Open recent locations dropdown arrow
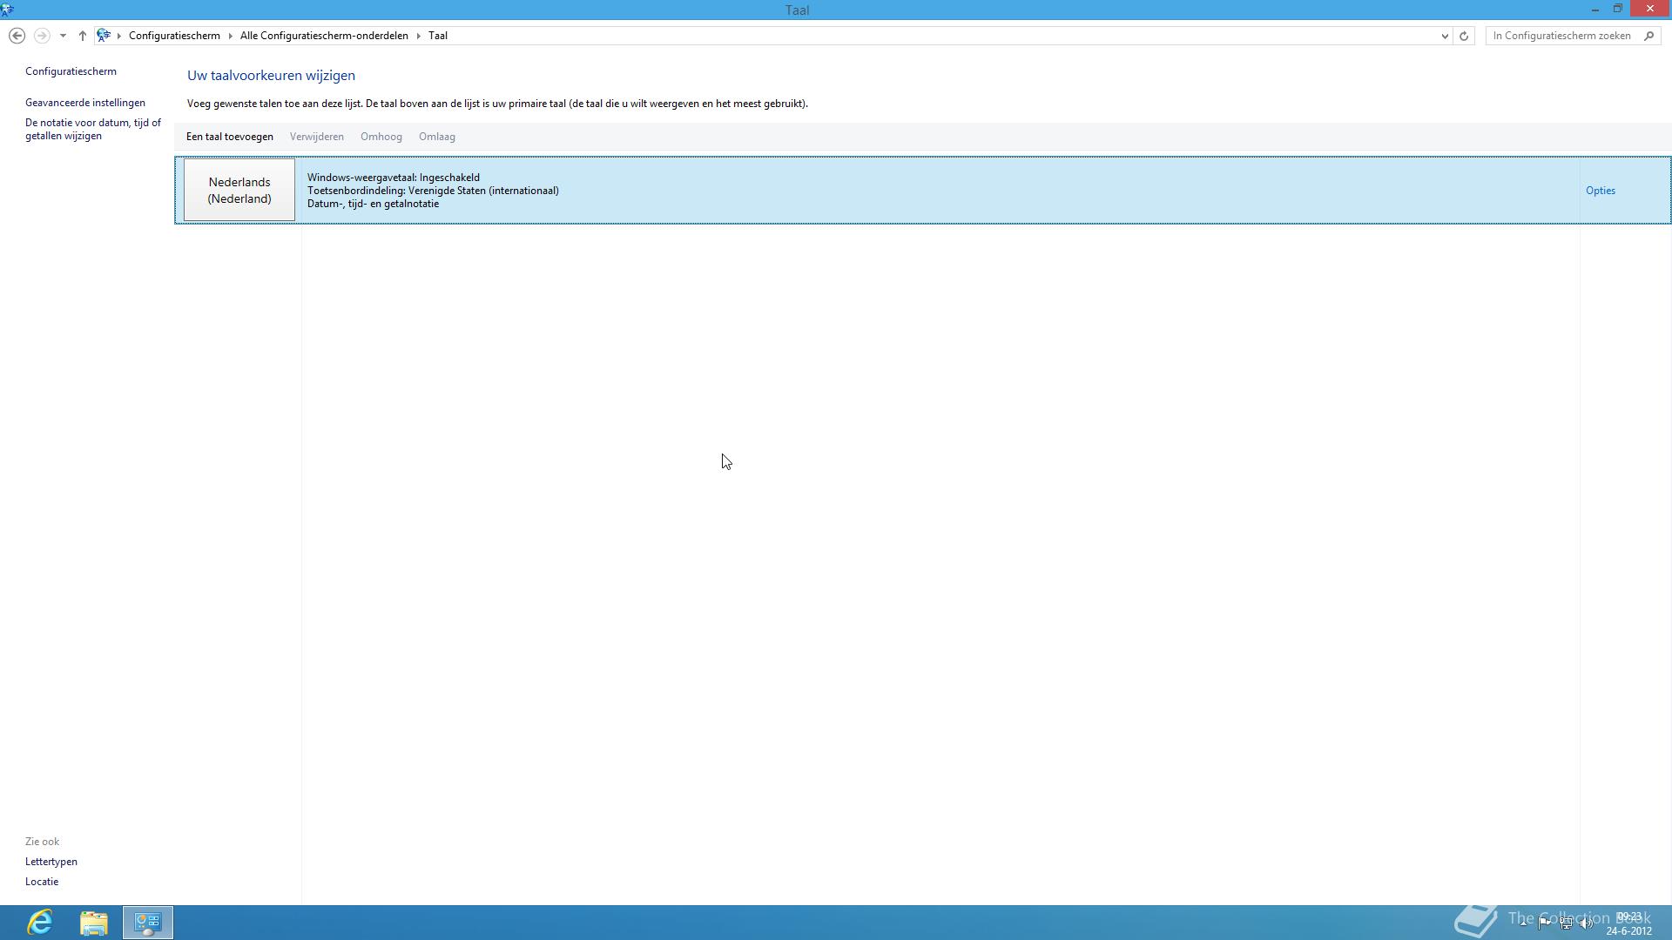Image resolution: width=1672 pixels, height=940 pixels. [x=63, y=36]
